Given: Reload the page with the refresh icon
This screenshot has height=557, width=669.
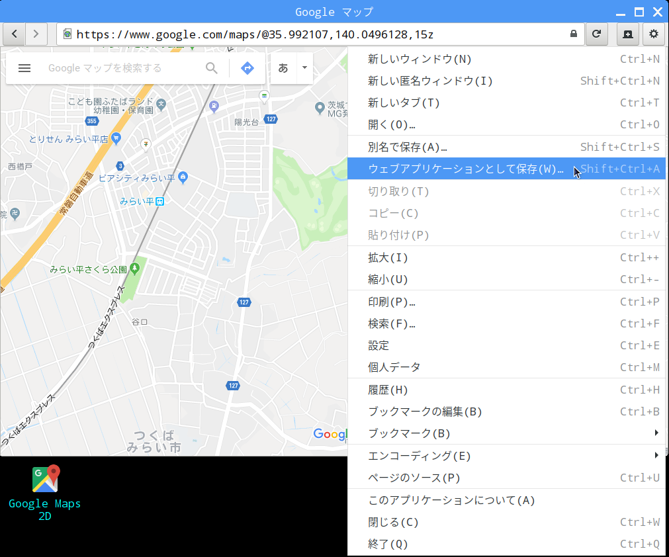Looking at the screenshot, I should (x=596, y=34).
